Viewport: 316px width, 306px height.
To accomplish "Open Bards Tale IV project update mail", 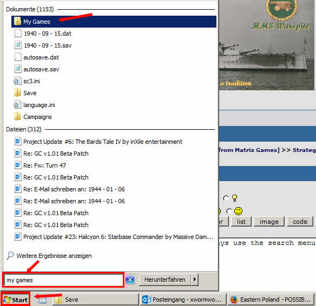I will pyautogui.click(x=114, y=142).
